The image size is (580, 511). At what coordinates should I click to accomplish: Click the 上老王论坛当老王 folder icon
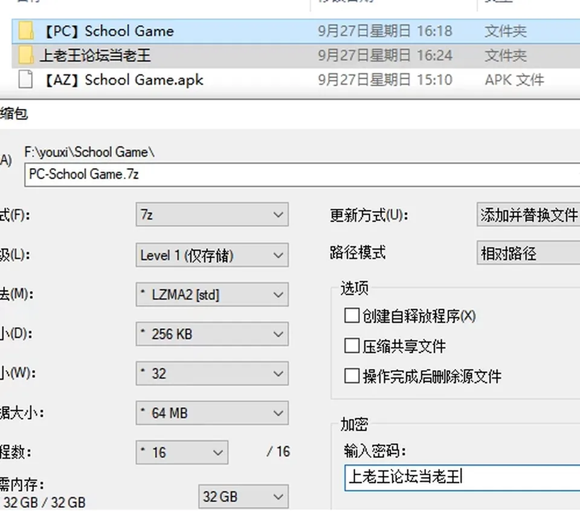pyautogui.click(x=26, y=56)
